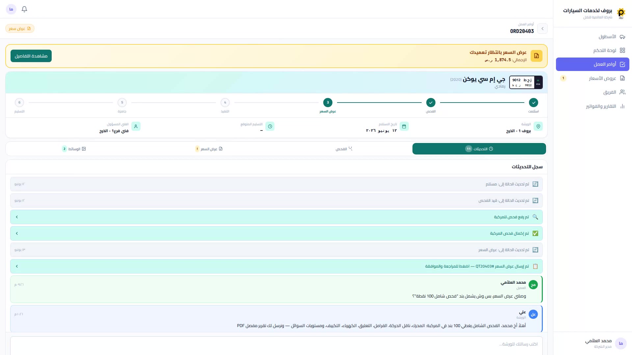Open الفريق in the sidebar
The image size is (632, 355).
coord(592,92)
